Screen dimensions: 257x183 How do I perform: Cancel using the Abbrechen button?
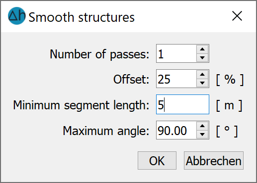214,161
